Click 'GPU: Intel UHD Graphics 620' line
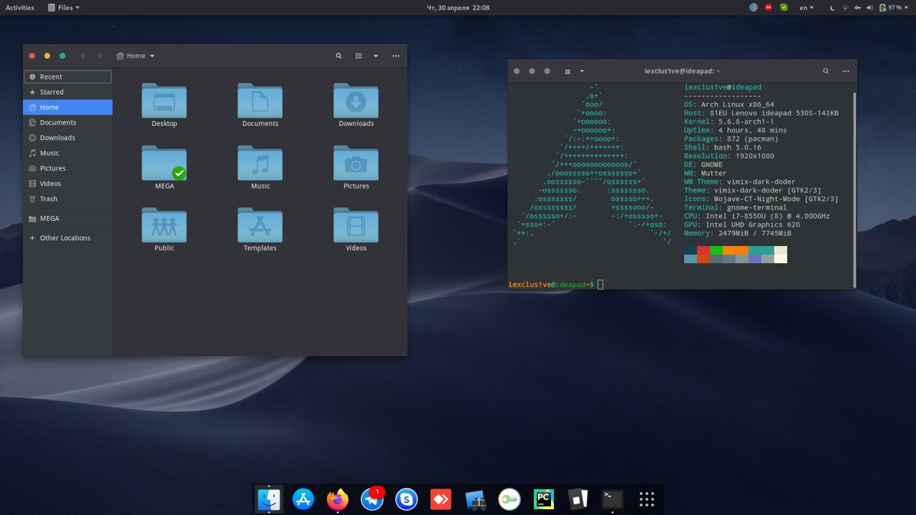This screenshot has height=515, width=916. click(x=742, y=225)
